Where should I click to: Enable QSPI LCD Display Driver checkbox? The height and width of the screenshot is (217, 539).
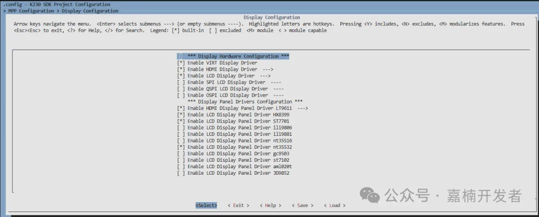tap(181, 89)
